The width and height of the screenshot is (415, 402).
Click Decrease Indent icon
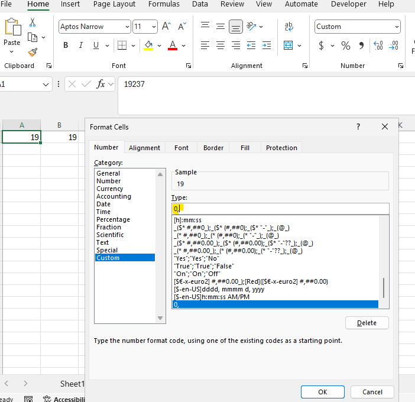coord(251,46)
